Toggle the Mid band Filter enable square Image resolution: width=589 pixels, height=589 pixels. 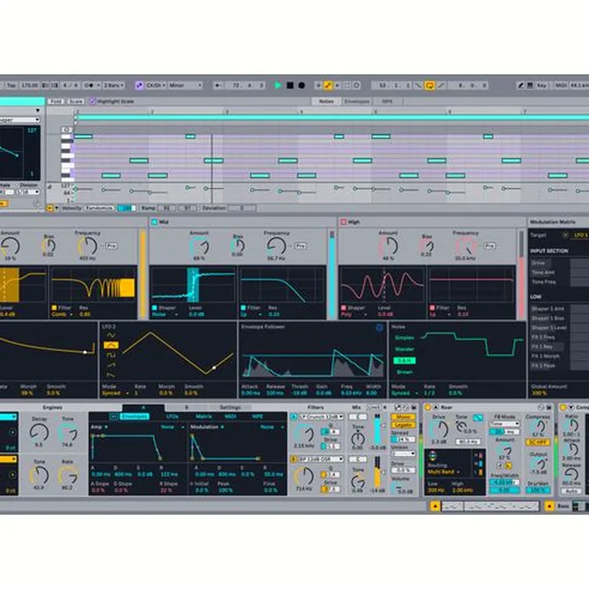click(x=243, y=308)
